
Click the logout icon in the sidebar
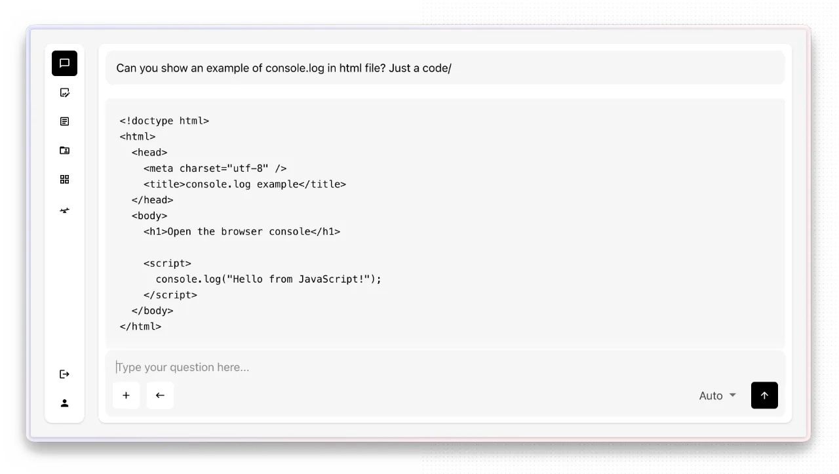click(x=64, y=374)
